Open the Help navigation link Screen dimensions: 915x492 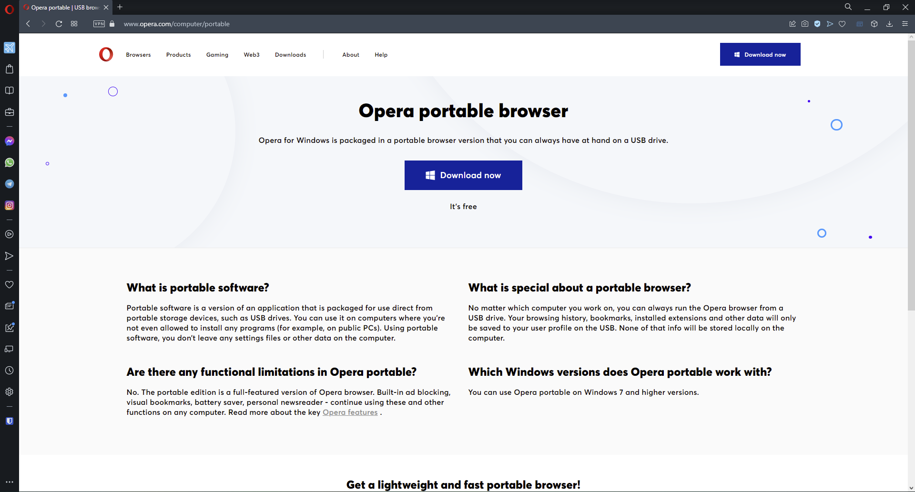click(x=381, y=55)
